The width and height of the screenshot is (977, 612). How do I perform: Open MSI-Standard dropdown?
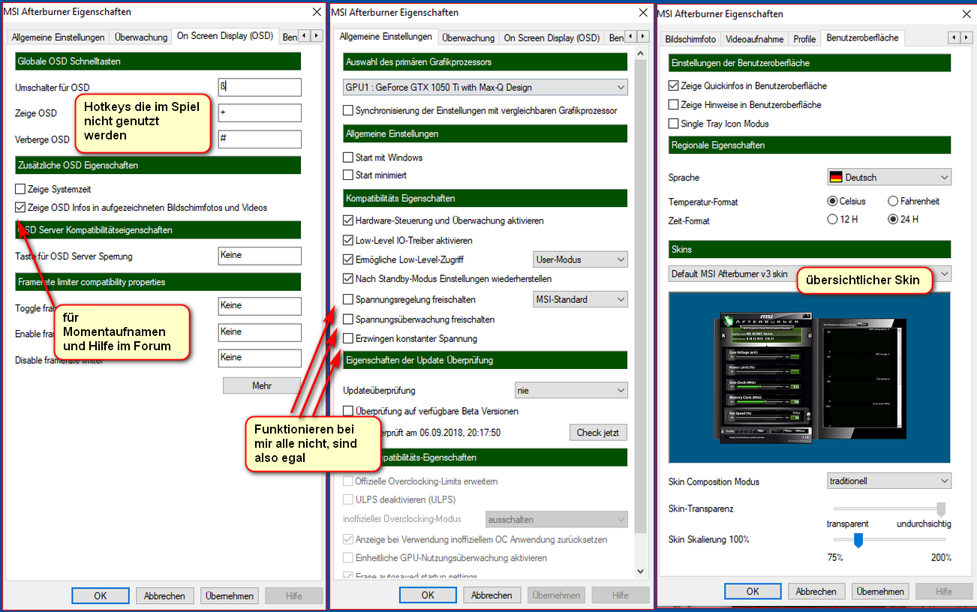[x=580, y=299]
